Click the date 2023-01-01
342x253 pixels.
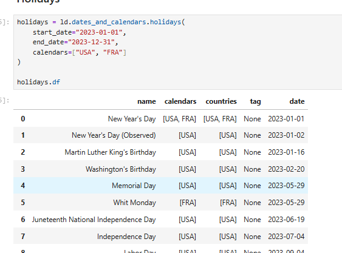click(286, 119)
